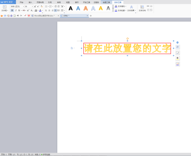Click WPS home W icon

point(29,16)
